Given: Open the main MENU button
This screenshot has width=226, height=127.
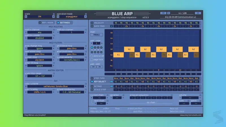Looking at the screenshot, I should (96, 35).
